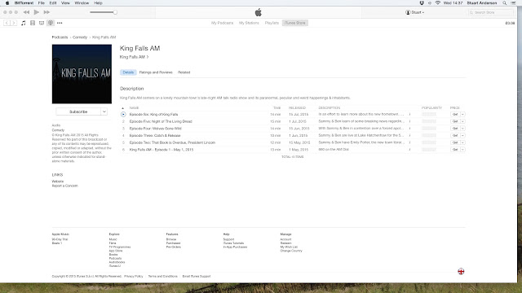Get Episode Four: Wolves Gone Wild
Viewport: 522px width, 293px height.
point(455,129)
